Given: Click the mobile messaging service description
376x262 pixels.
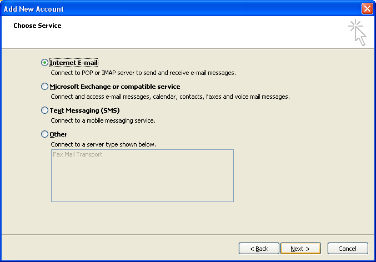Looking at the screenshot, I should pyautogui.click(x=103, y=120).
